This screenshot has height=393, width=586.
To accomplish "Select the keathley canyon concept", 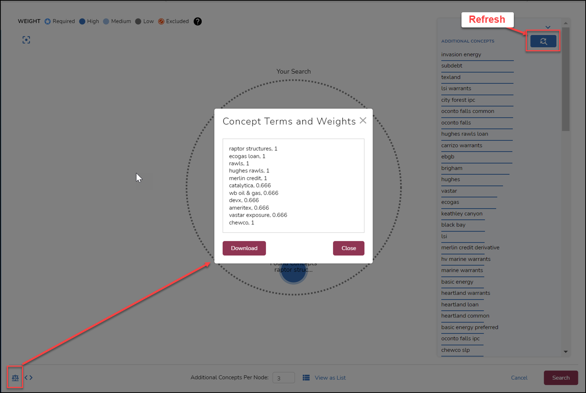I will pos(461,214).
